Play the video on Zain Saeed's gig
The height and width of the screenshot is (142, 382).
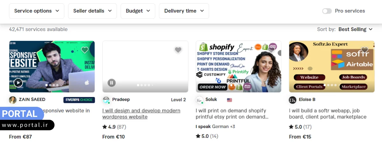[x=18, y=83]
